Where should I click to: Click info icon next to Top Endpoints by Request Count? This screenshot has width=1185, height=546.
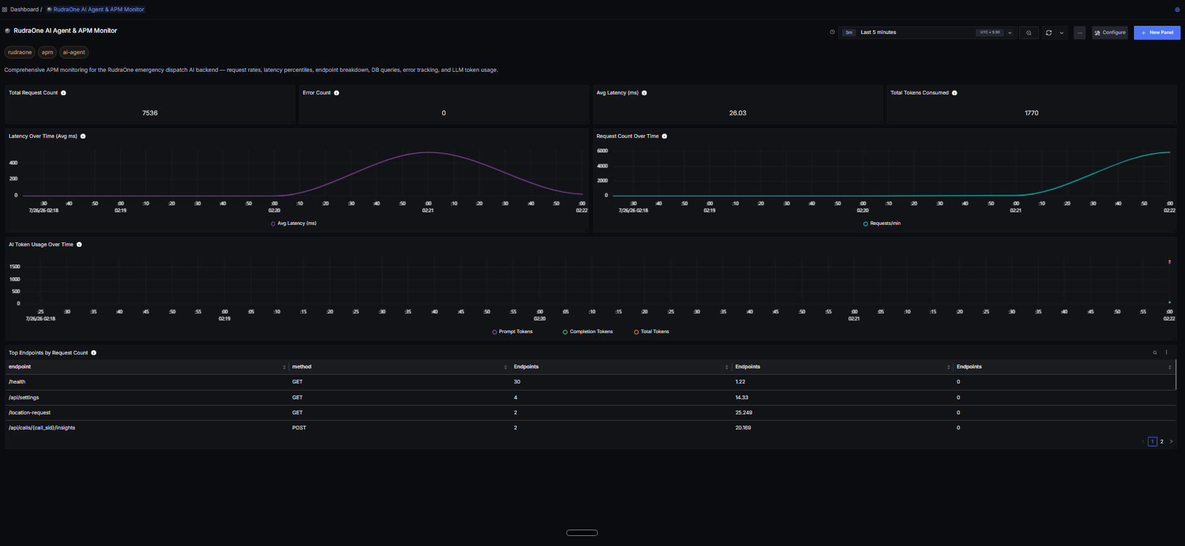pos(94,353)
